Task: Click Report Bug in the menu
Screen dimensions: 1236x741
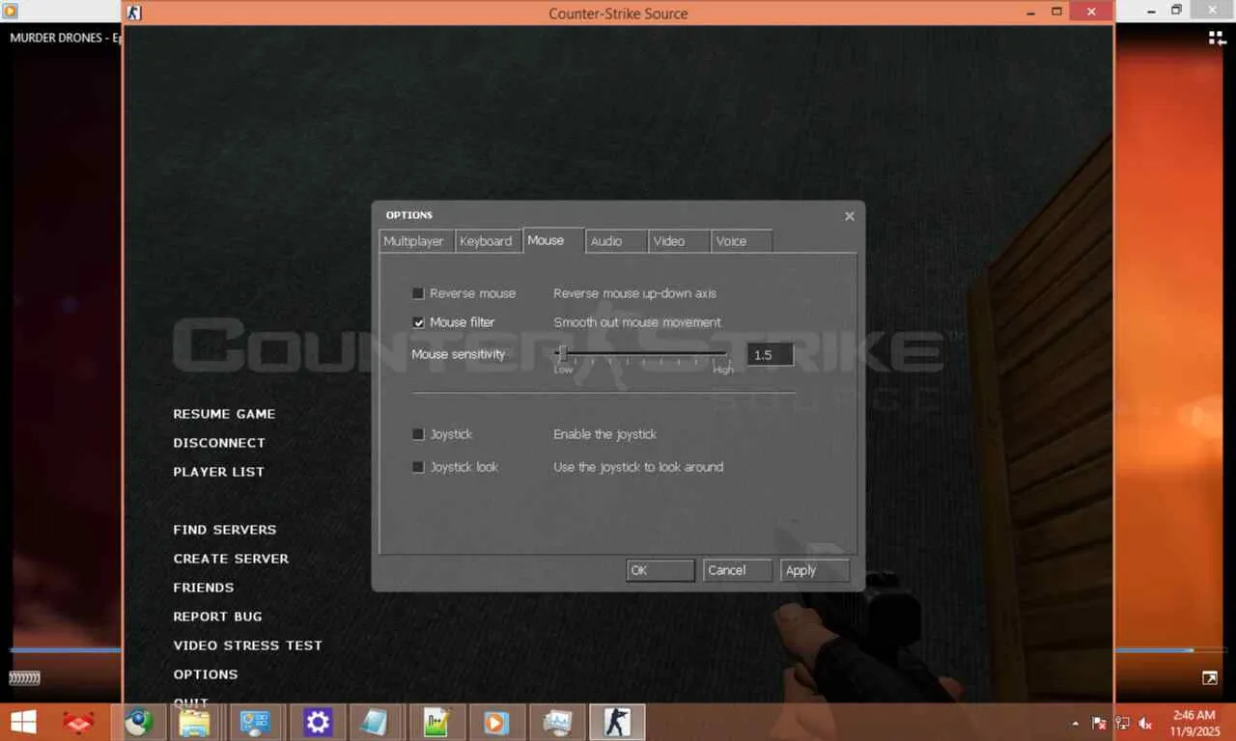Action: [217, 617]
